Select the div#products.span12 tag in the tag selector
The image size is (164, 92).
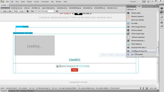(x=43, y=88)
